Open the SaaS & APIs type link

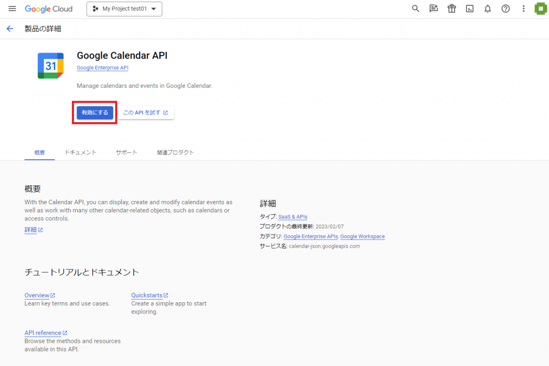(293, 217)
